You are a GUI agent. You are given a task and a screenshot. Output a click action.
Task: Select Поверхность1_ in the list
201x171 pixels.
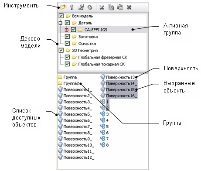click(x=78, y=90)
